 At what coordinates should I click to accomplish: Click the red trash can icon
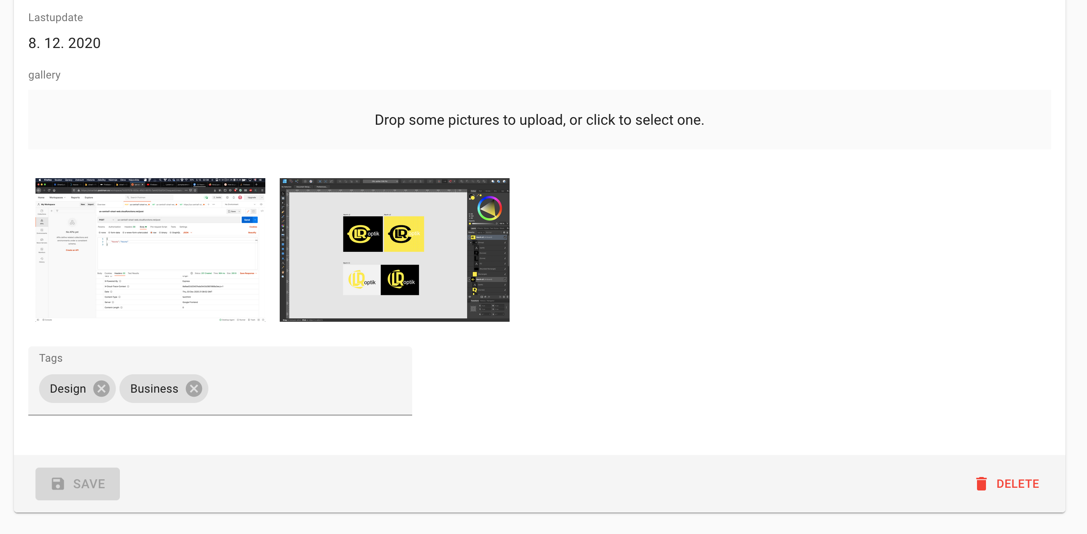click(x=981, y=484)
